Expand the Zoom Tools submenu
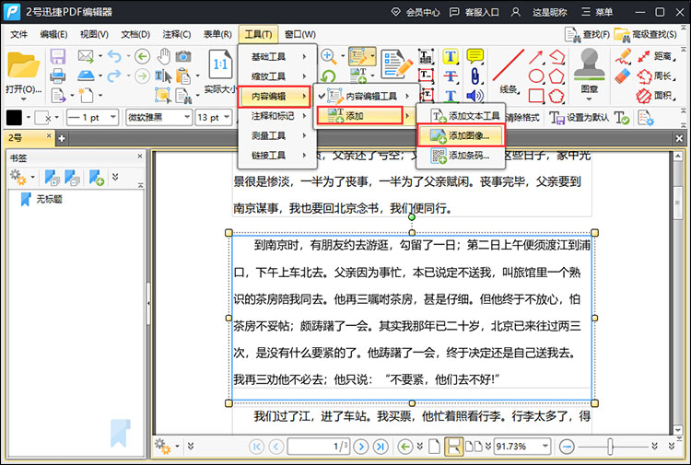 277,76
